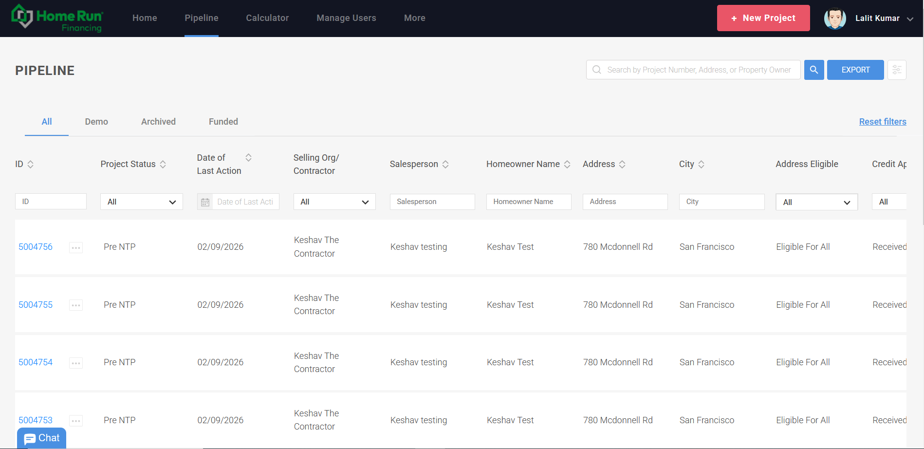The height and width of the screenshot is (449, 924).
Task: Switch to the Archived tab
Action: (158, 122)
